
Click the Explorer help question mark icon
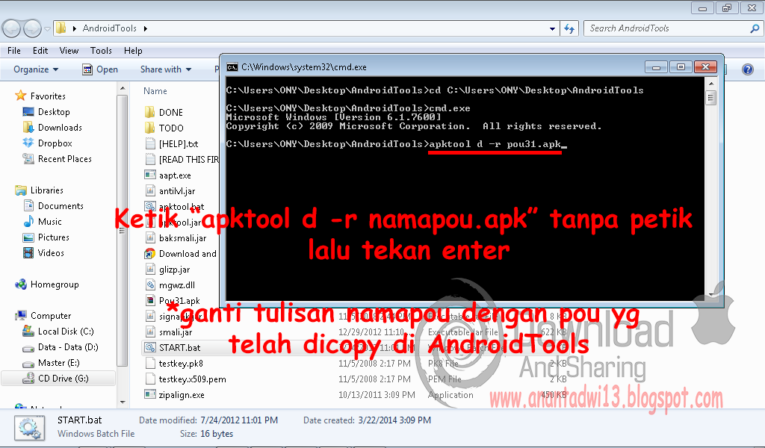point(747,69)
